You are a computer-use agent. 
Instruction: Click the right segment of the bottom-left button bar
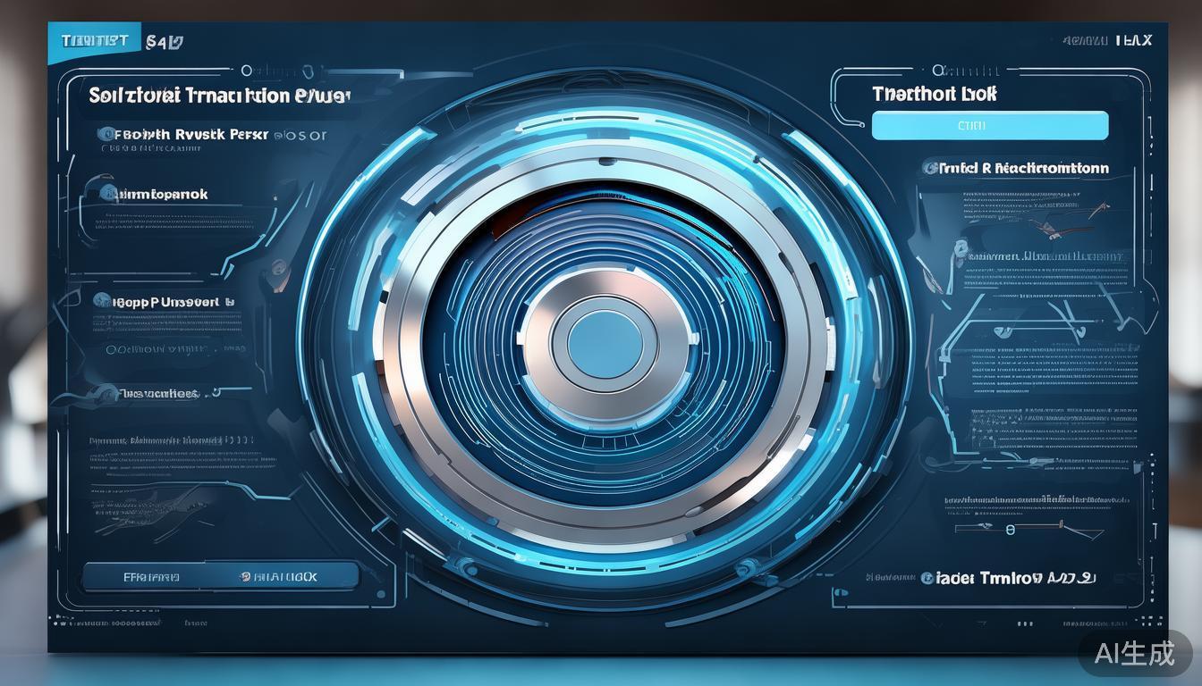coord(282,577)
